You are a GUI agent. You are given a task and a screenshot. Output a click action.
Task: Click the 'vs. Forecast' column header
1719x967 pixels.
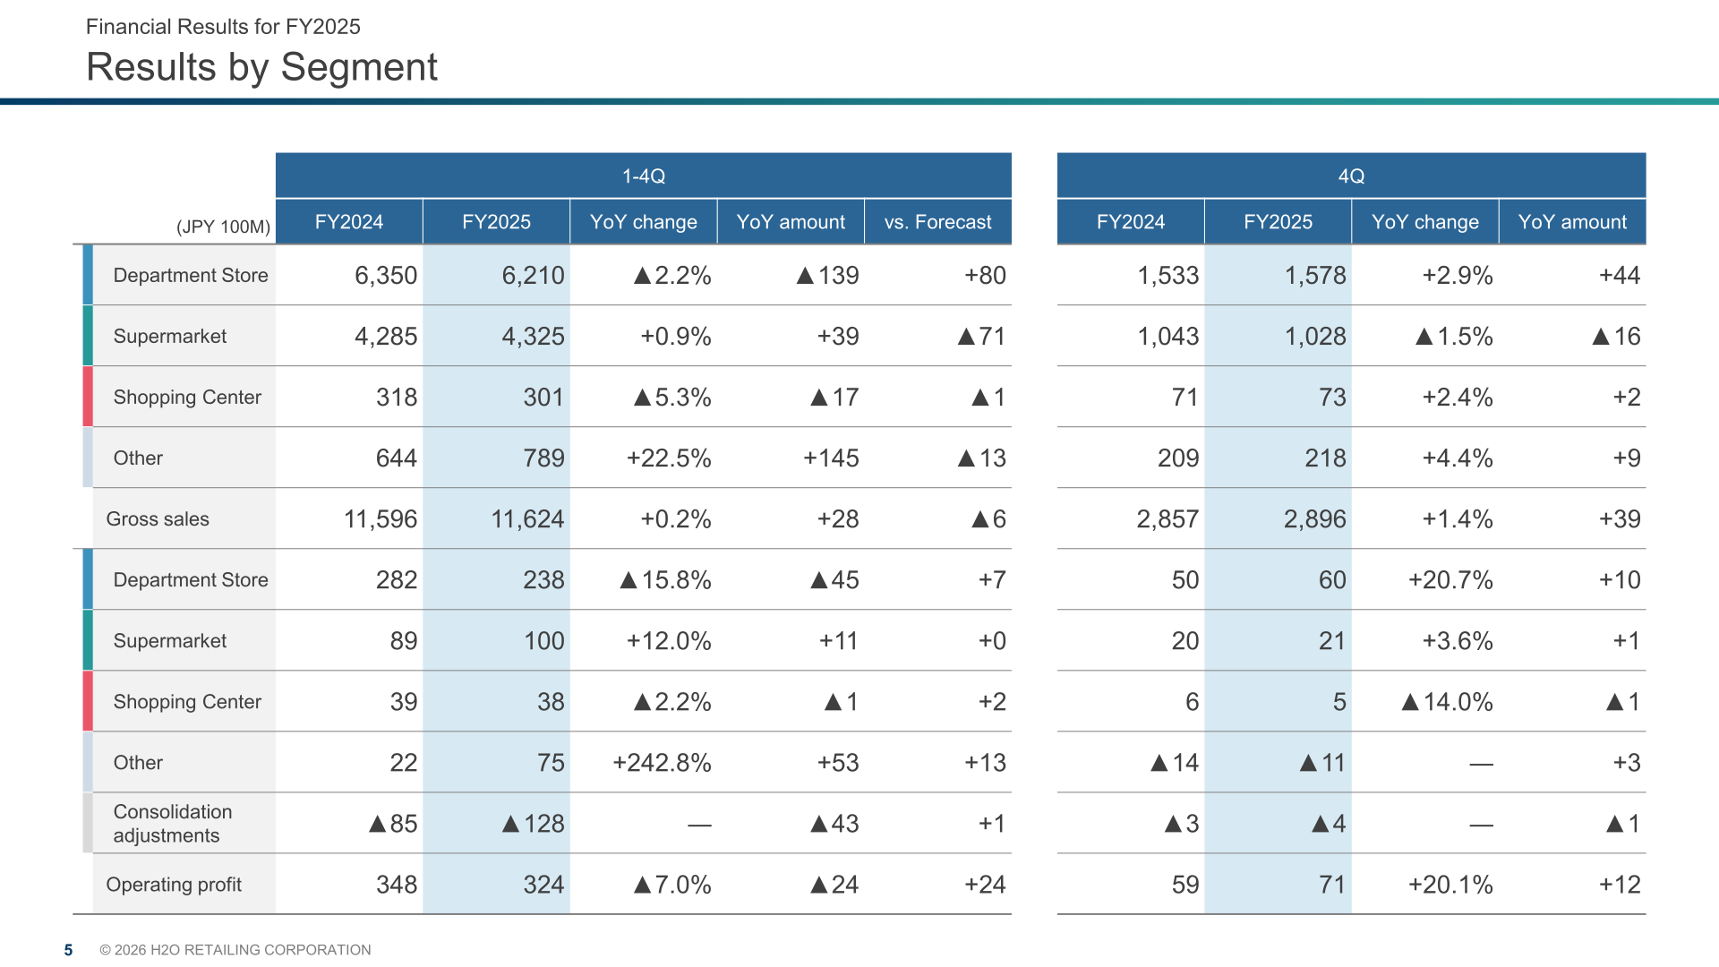937,222
